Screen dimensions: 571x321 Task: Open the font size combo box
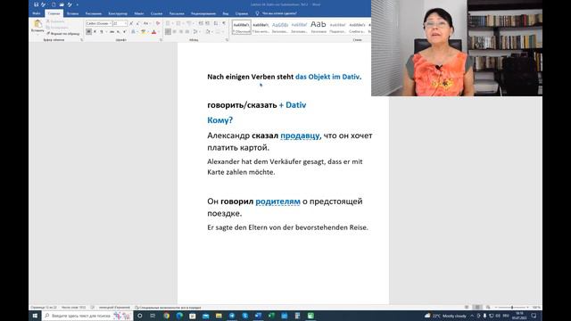[x=120, y=23]
